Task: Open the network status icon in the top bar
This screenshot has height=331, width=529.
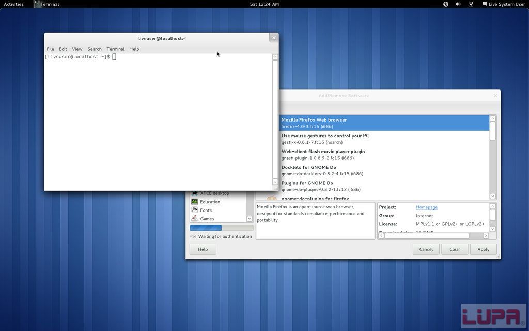Action: (x=471, y=4)
